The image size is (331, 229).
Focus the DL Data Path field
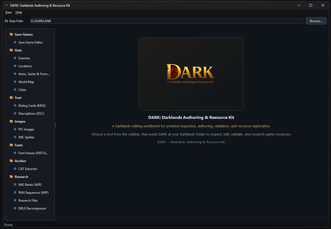click(167, 21)
